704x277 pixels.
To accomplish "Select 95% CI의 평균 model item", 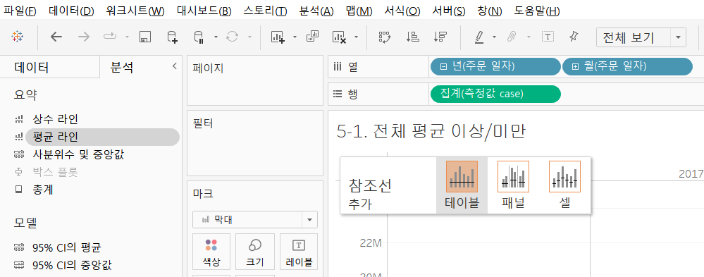I will (x=67, y=247).
